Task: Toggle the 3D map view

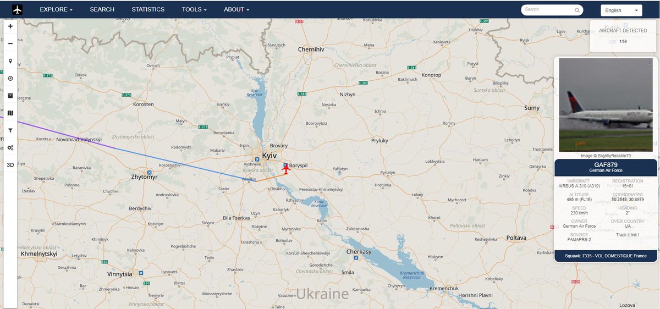Action: [10, 164]
